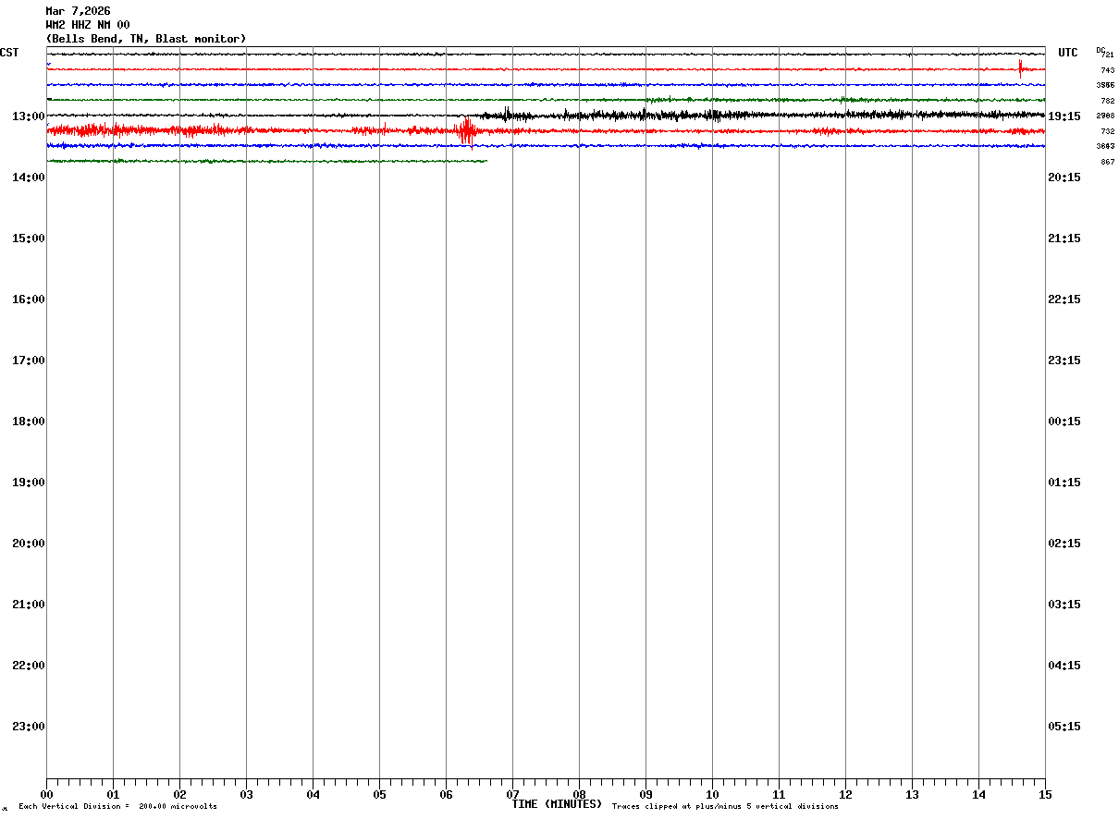1119x819 pixels.
Task: Click the 20:00 CST hour label
Action: pos(29,544)
